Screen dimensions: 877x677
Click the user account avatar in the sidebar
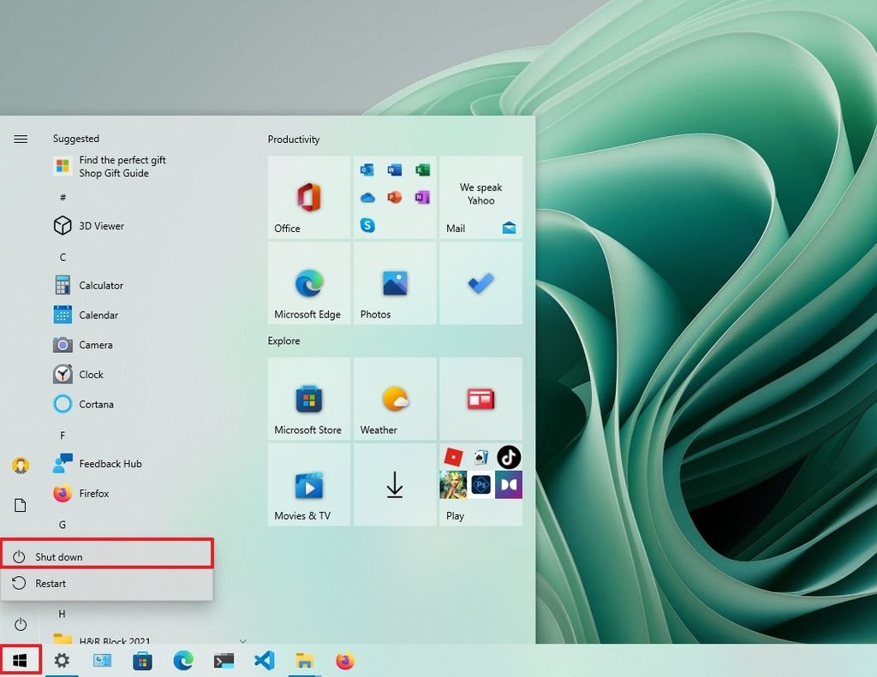pyautogui.click(x=20, y=463)
